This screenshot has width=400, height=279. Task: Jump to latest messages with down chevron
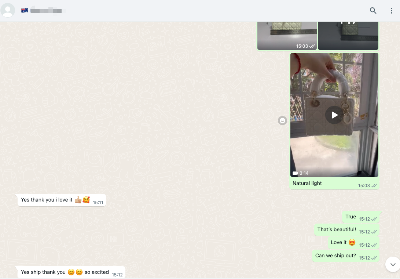393,264
